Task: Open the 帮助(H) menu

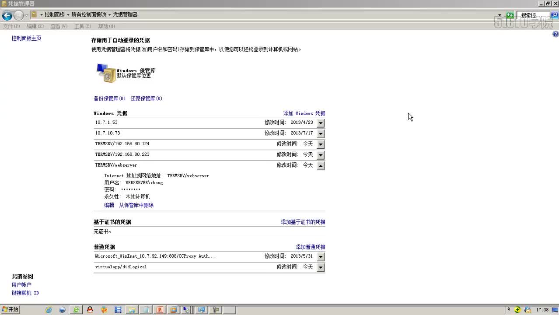Action: point(106,26)
